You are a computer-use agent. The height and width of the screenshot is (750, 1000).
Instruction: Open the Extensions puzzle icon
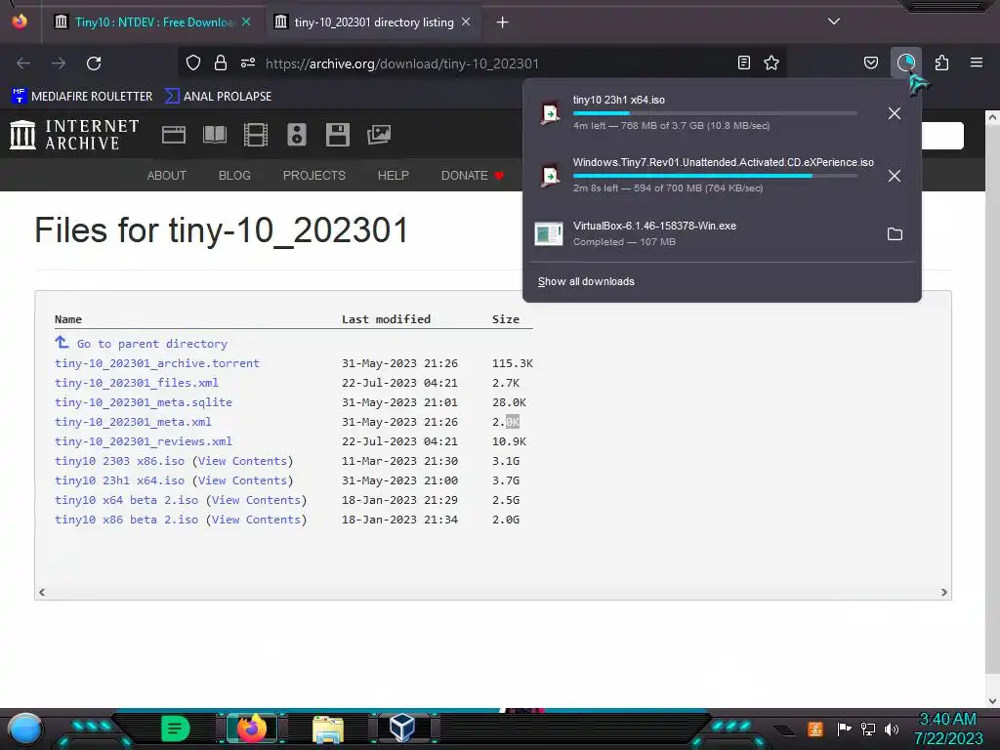tap(941, 62)
